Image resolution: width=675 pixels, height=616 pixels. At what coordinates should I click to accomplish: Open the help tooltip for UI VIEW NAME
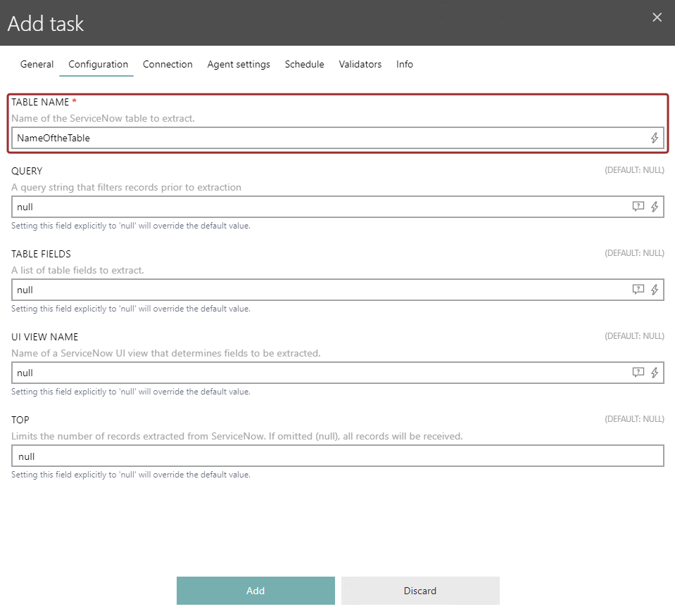pyautogui.click(x=638, y=373)
